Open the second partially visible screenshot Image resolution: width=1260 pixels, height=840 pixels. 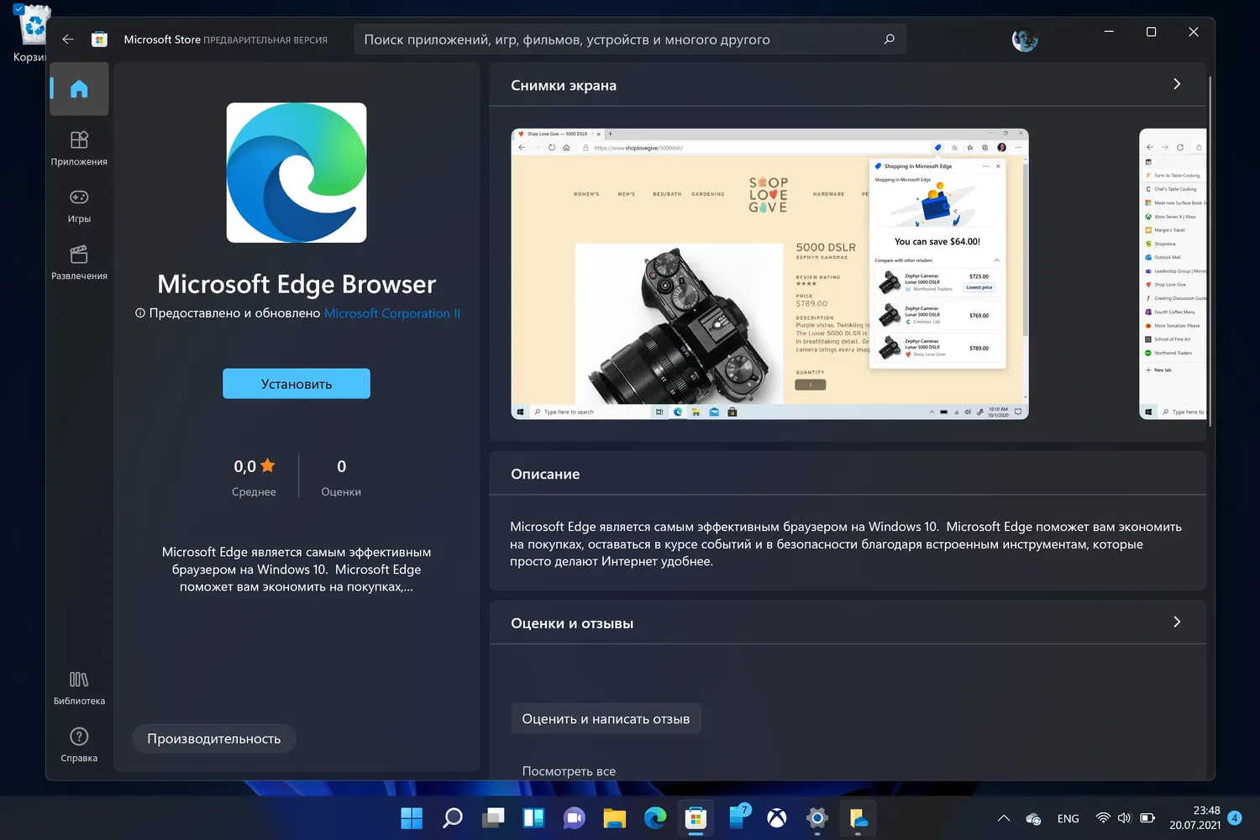(x=1173, y=274)
